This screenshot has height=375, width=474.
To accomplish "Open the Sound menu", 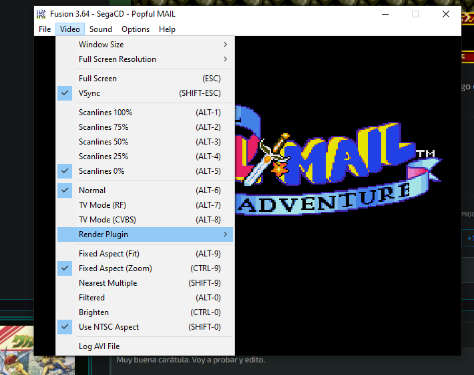I will click(101, 29).
